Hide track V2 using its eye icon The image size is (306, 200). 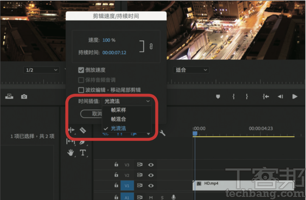click(x=150, y=175)
